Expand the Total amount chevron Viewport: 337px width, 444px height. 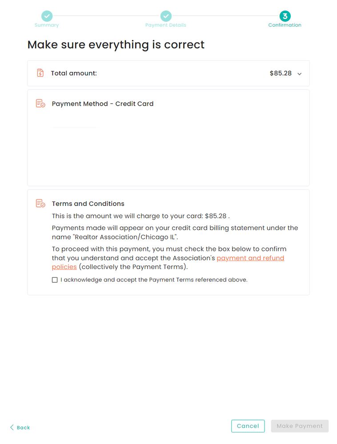[x=299, y=74]
